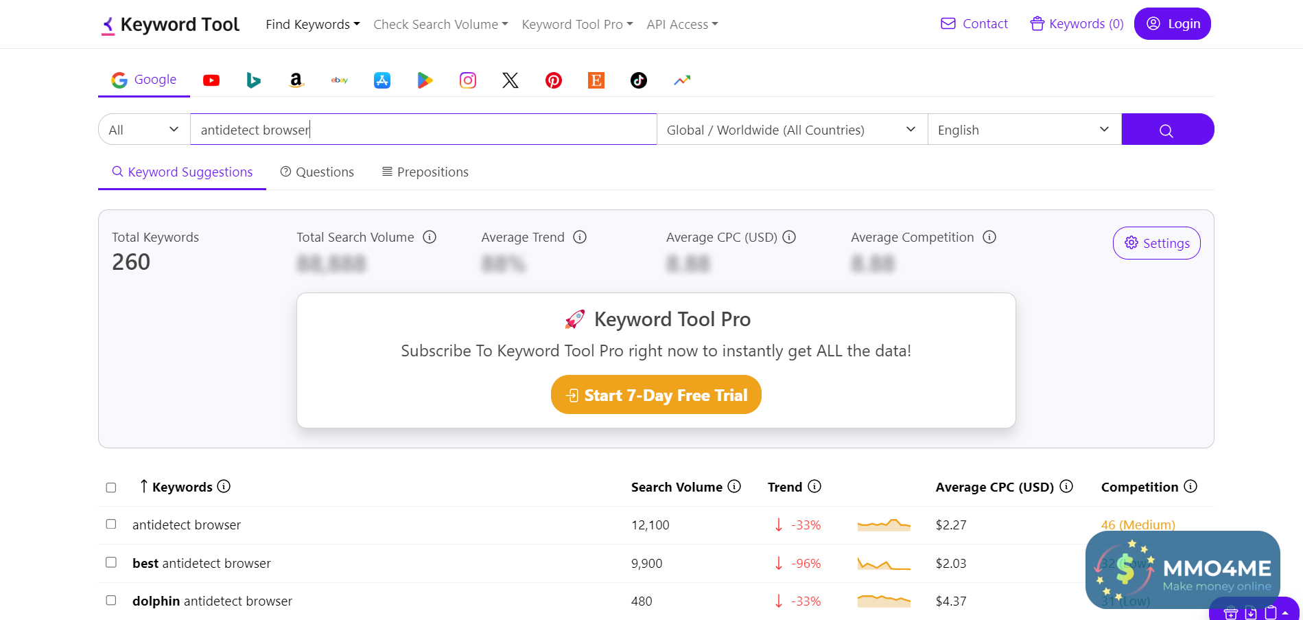Screen dimensions: 1303x620
Task: Switch to the Questions tab
Action: click(x=317, y=172)
